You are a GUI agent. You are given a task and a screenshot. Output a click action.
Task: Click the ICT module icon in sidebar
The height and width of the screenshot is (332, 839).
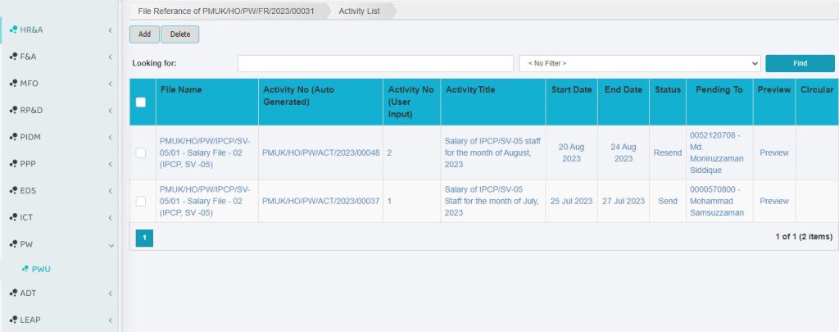pos(11,217)
